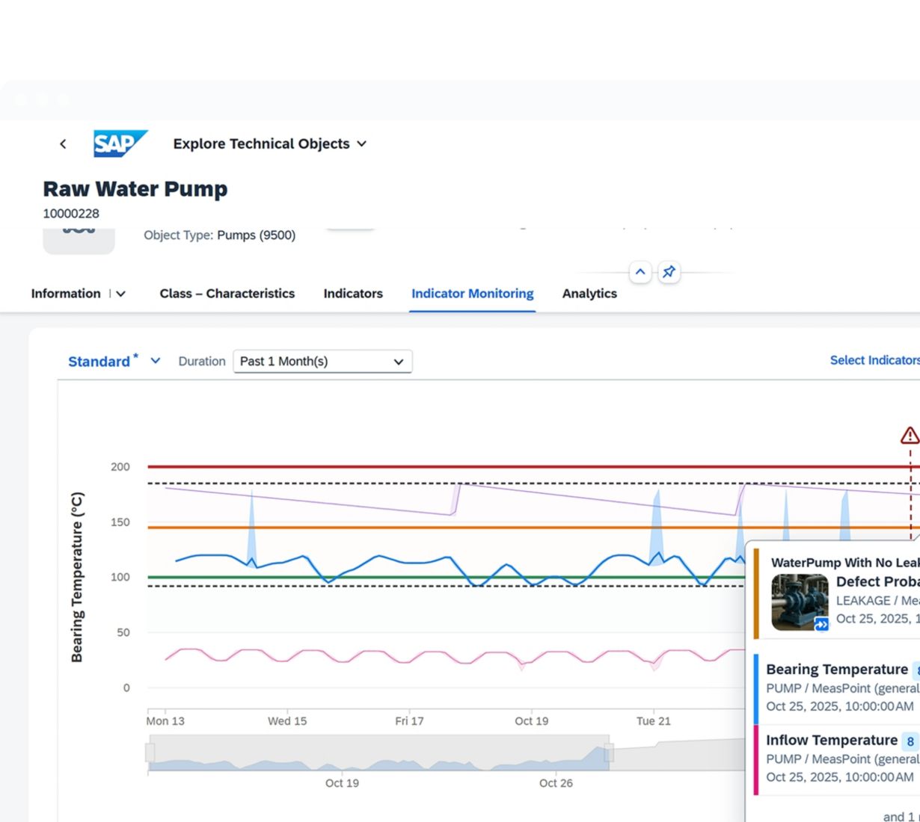
Task: Expand the Standard view variant chevron
Action: pyautogui.click(x=156, y=361)
